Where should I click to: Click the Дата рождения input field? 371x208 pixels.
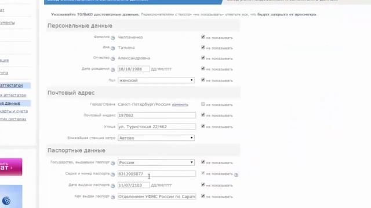[134, 69]
